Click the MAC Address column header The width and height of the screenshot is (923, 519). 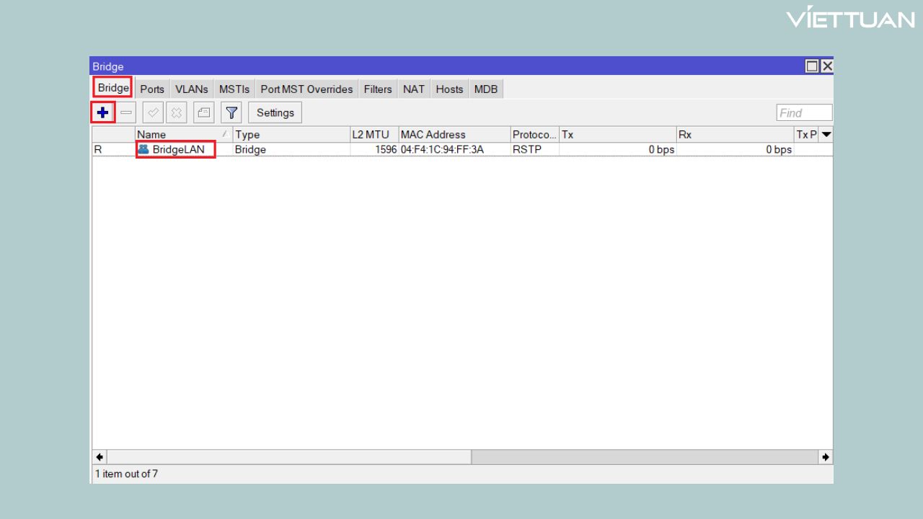tap(433, 134)
